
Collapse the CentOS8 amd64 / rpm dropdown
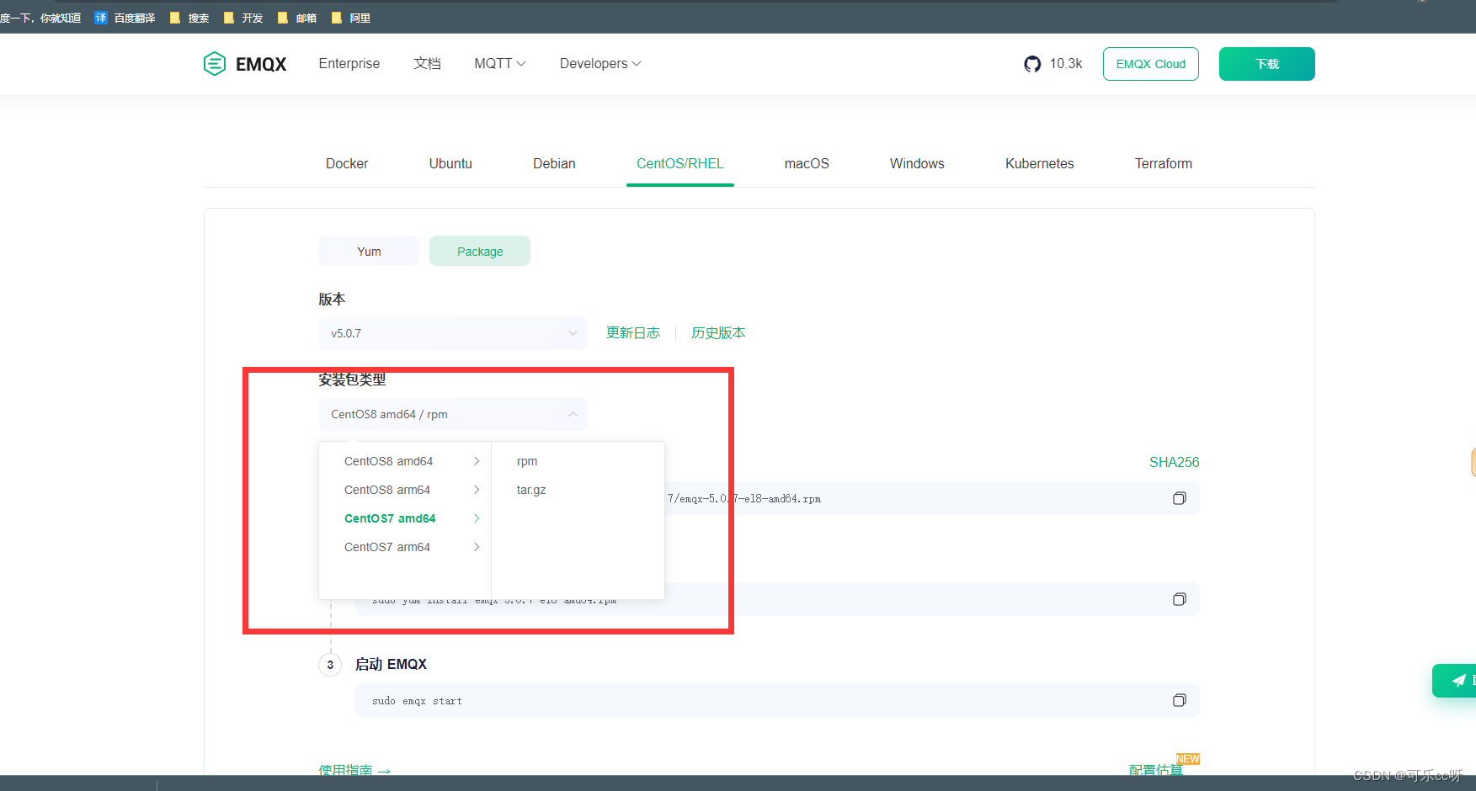[453, 414]
